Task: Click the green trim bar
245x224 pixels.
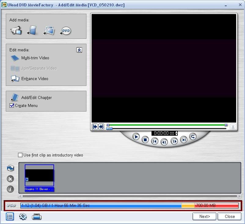Action: (x=167, y=125)
